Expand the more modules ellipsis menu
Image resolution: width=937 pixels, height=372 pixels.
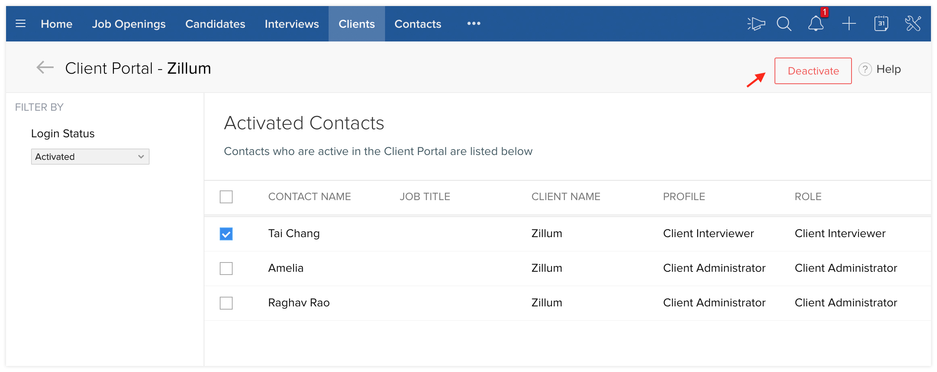(473, 24)
